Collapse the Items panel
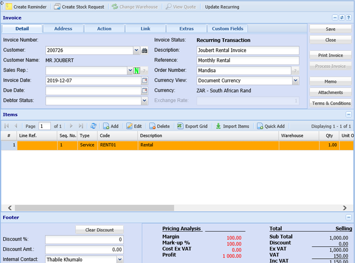The width and height of the screenshot is (355, 263). [349, 114]
